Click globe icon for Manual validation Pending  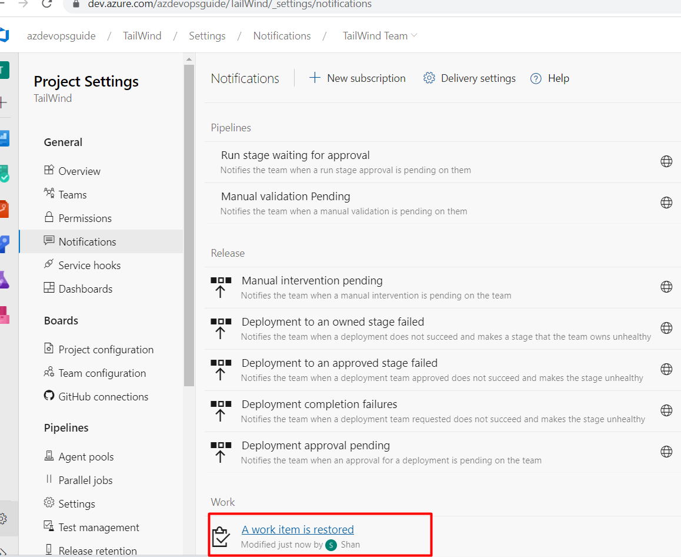(x=666, y=203)
